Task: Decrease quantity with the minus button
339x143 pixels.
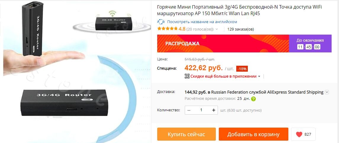Action: click(189, 110)
